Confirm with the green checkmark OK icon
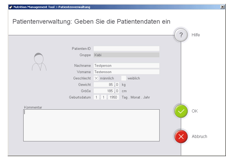Image resolution: width=226 pixels, height=160 pixels. point(181,111)
